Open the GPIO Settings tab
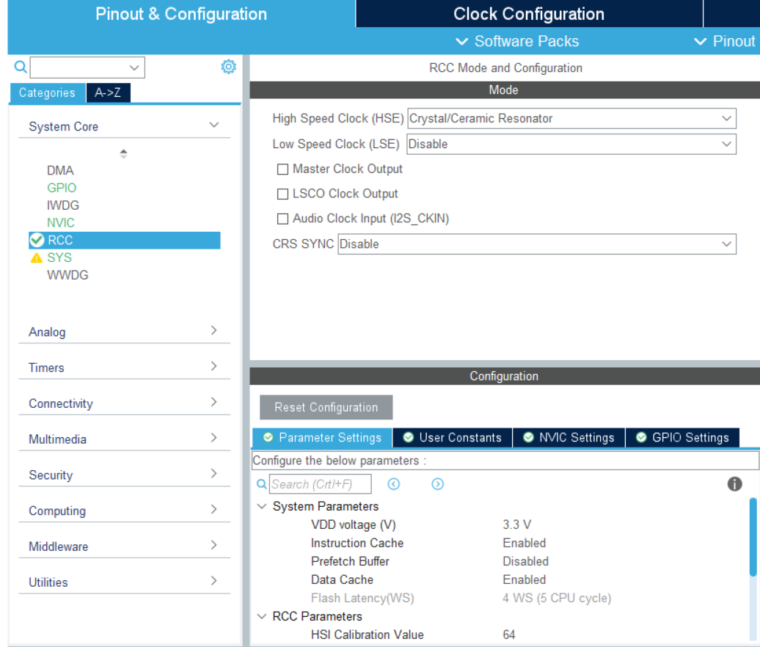This screenshot has width=760, height=647. pos(682,438)
